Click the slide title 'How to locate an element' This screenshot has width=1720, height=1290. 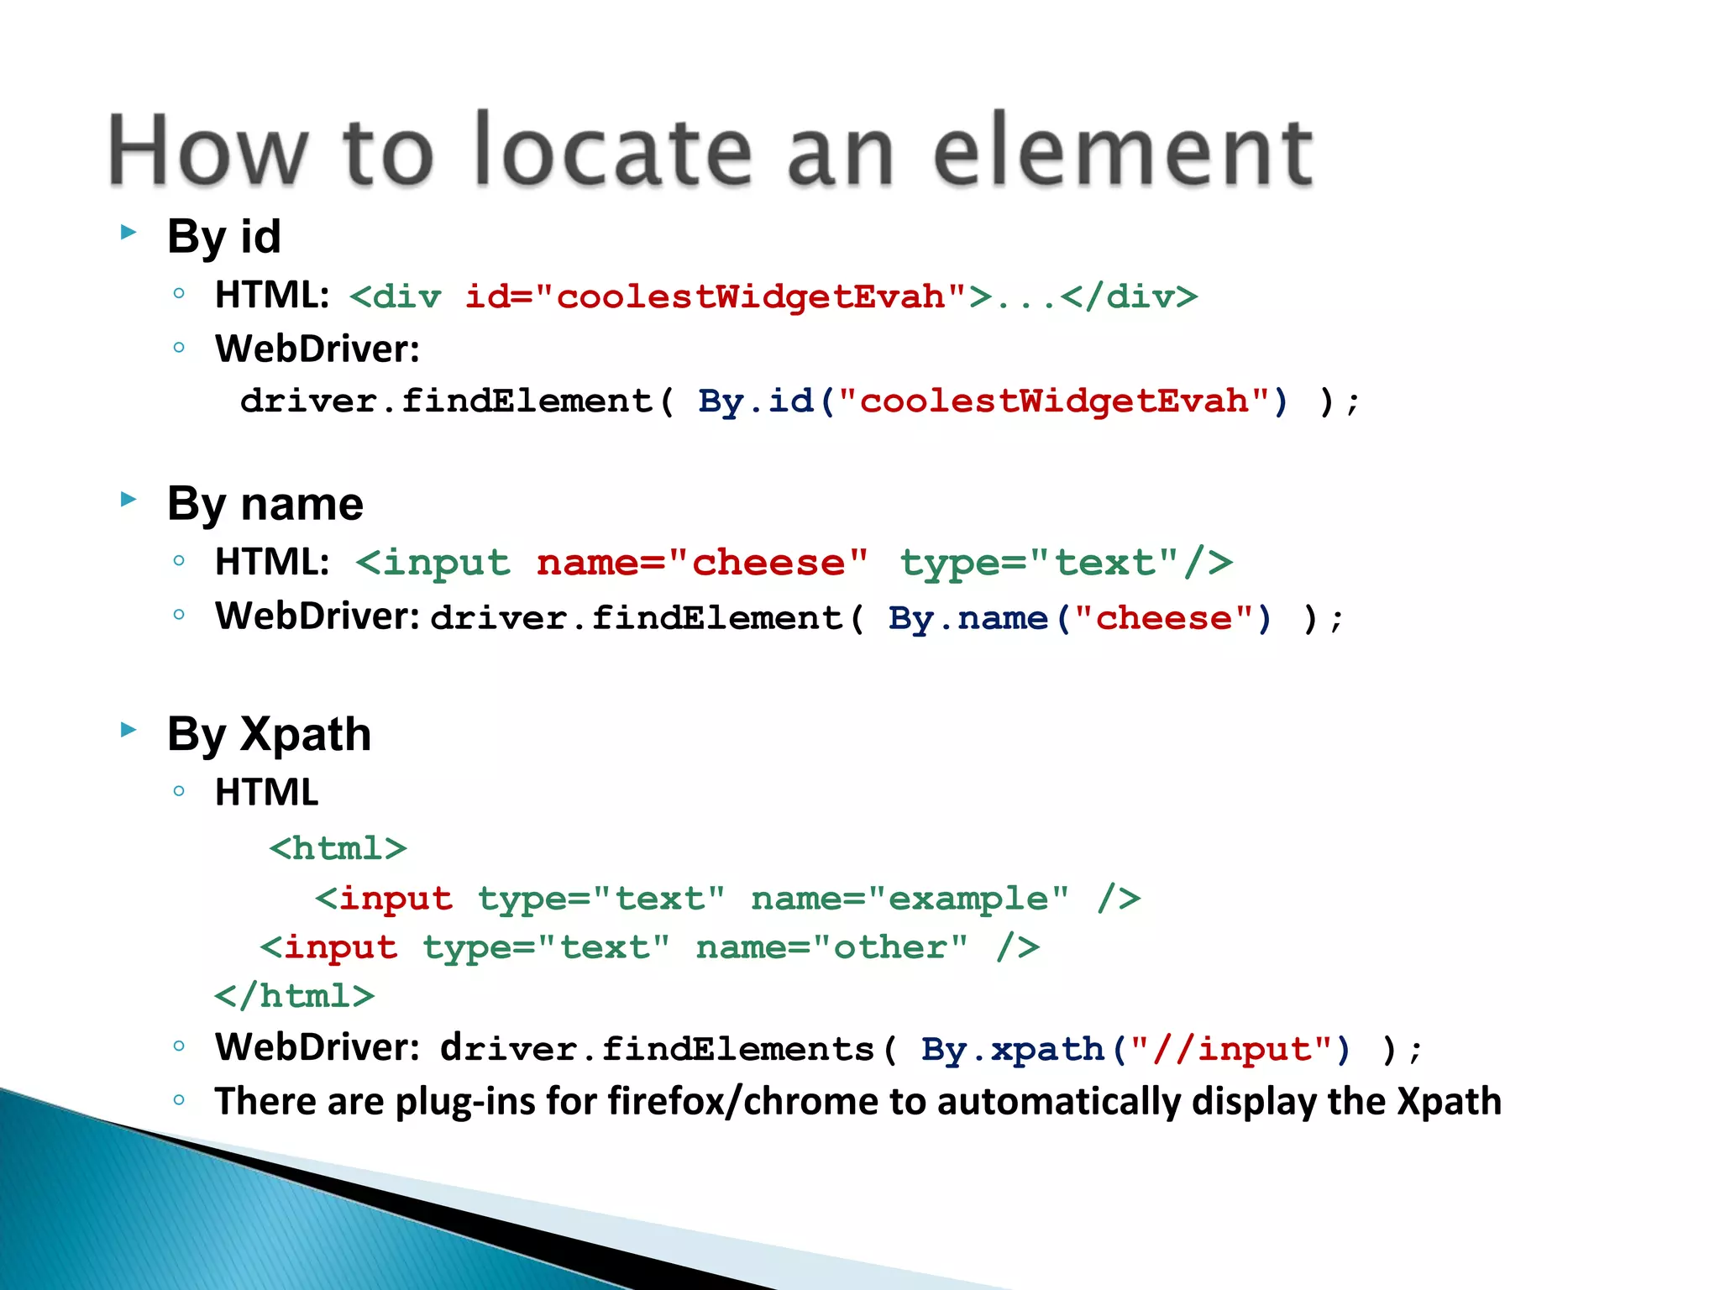pyautogui.click(x=710, y=151)
